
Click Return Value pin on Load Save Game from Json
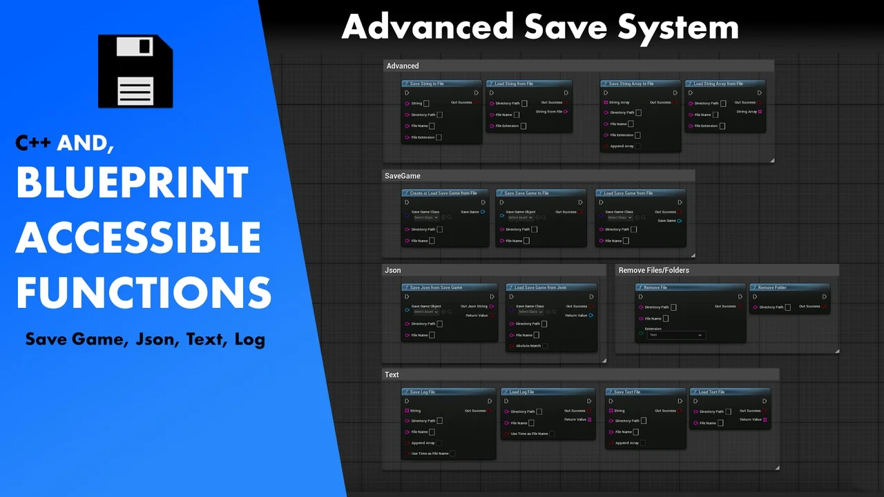point(590,315)
